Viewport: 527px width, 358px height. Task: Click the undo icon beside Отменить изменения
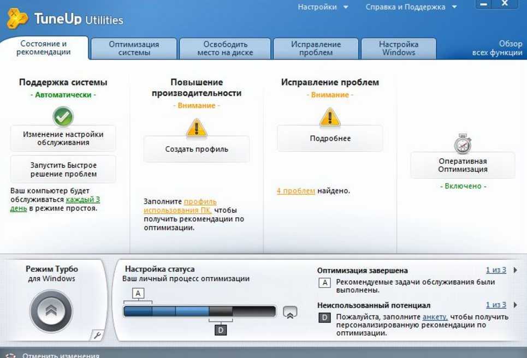click(10, 356)
